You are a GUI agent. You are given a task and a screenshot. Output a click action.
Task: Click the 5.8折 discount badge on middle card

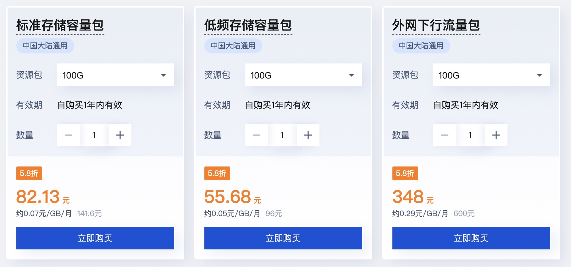point(217,173)
